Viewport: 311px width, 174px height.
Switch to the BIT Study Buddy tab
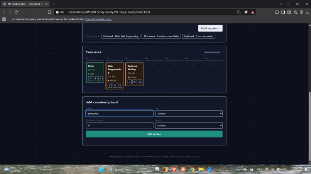[25, 4]
